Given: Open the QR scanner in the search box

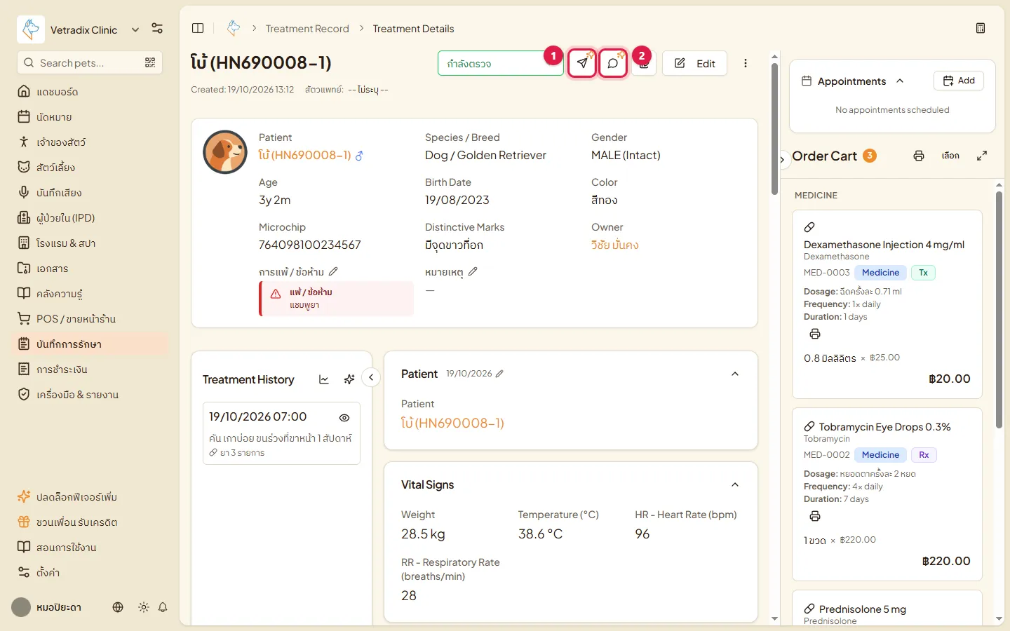Looking at the screenshot, I should tap(150, 62).
